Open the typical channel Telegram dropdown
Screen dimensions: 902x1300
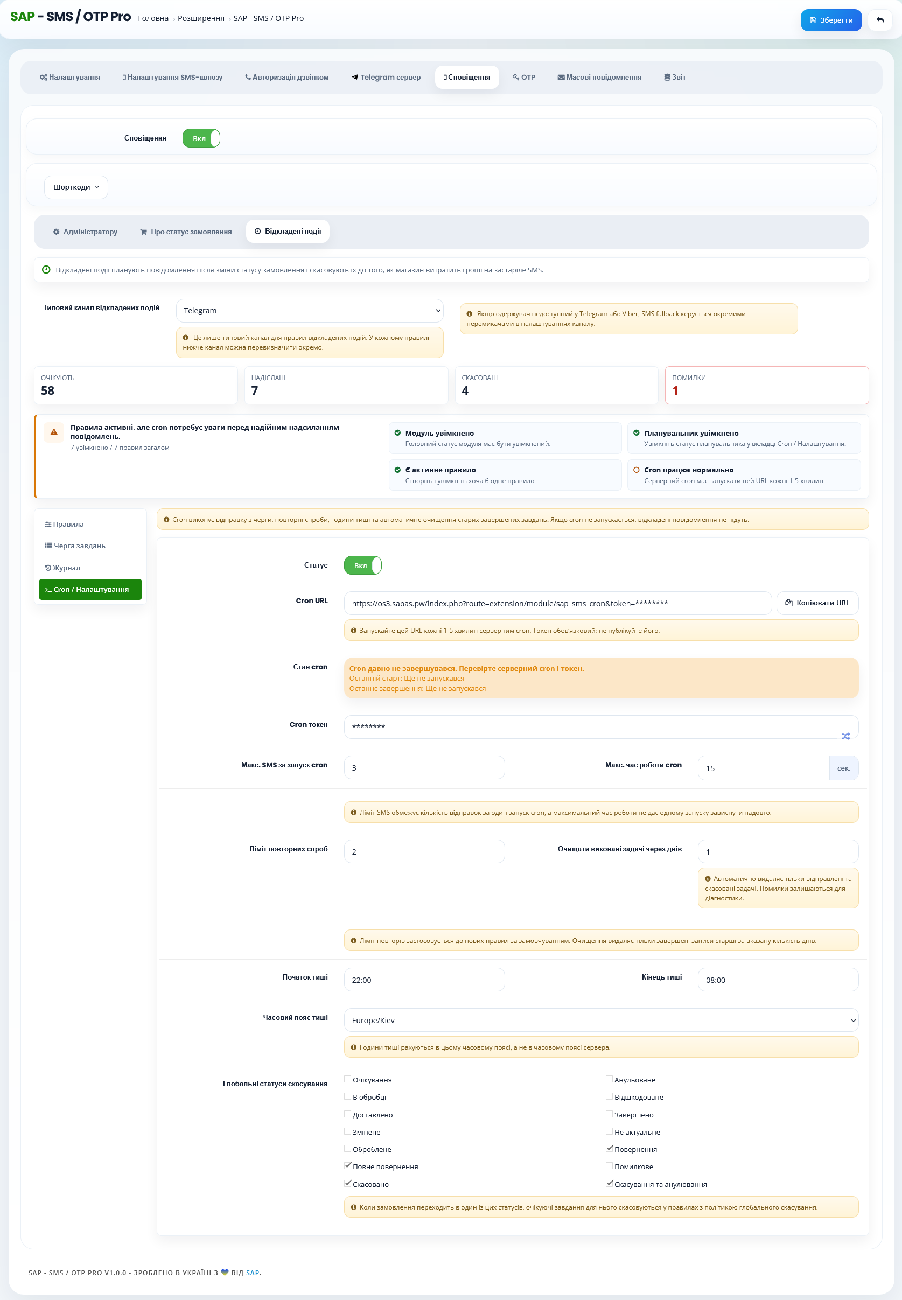[x=310, y=310]
